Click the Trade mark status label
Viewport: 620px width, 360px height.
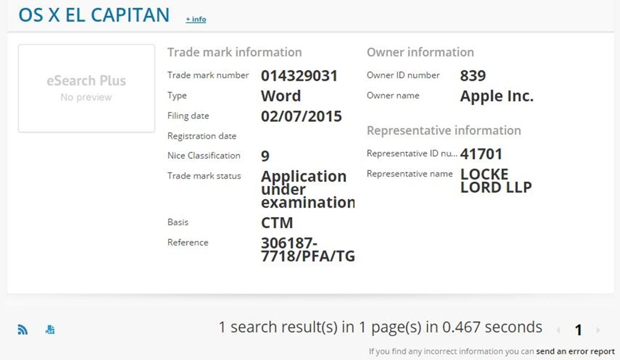(x=204, y=176)
